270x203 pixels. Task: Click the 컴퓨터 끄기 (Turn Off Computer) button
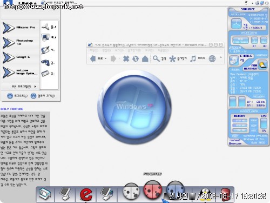tap(43, 96)
